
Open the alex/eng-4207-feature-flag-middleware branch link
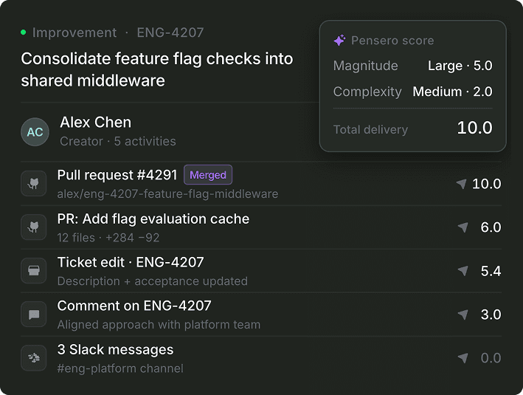[167, 194]
